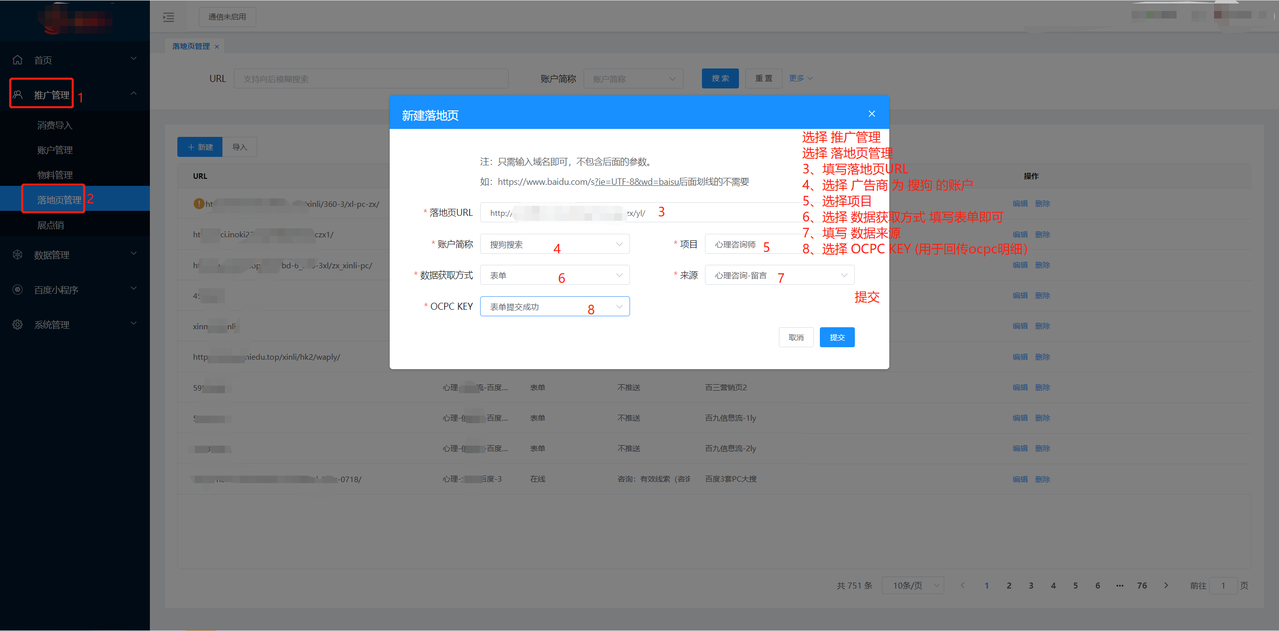
Task: Close the 落地页管理 tab via x icon
Action: coord(217,46)
